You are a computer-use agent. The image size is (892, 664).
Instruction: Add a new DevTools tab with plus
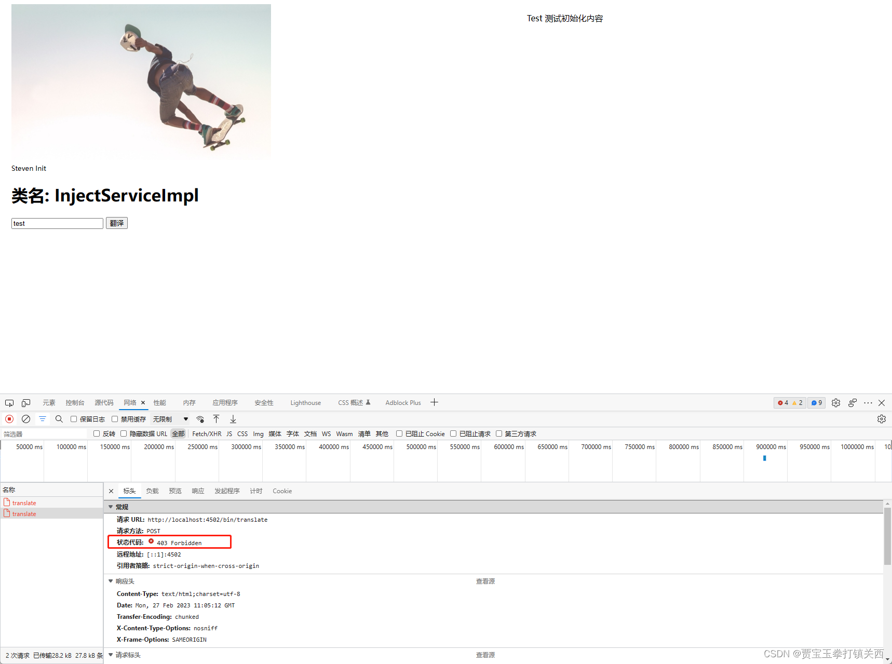[x=435, y=402]
